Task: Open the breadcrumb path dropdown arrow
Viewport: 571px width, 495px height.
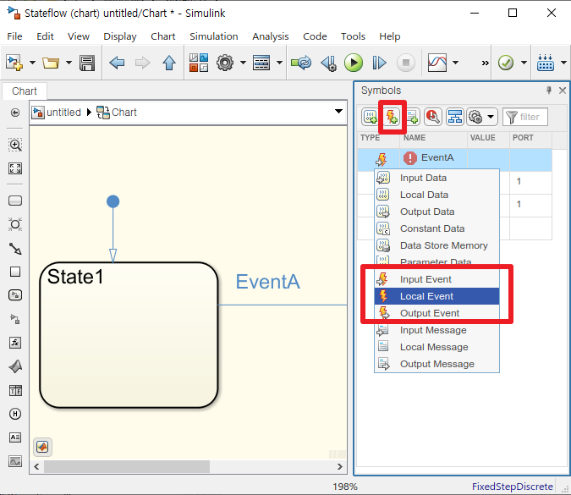Action: tap(338, 112)
